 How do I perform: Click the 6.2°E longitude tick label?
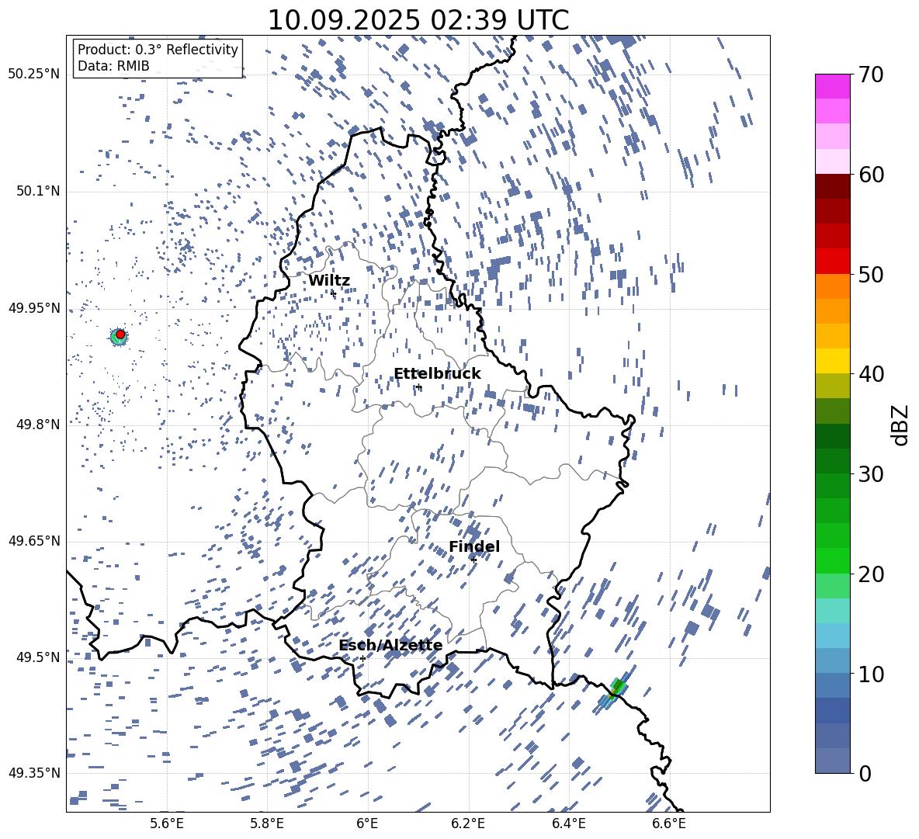[x=468, y=823]
